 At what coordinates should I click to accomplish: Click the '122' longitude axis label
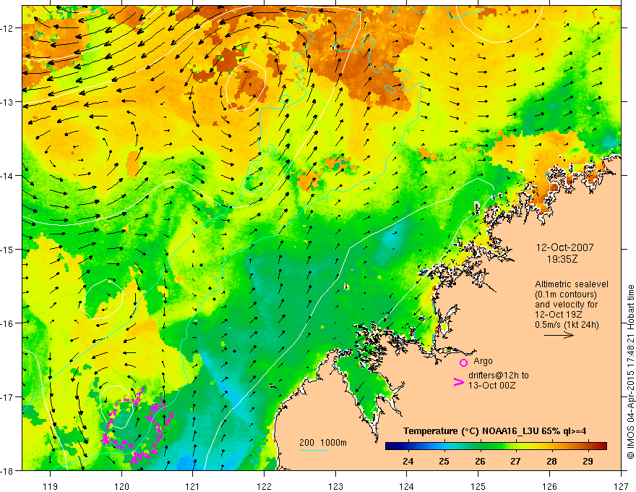264,486
